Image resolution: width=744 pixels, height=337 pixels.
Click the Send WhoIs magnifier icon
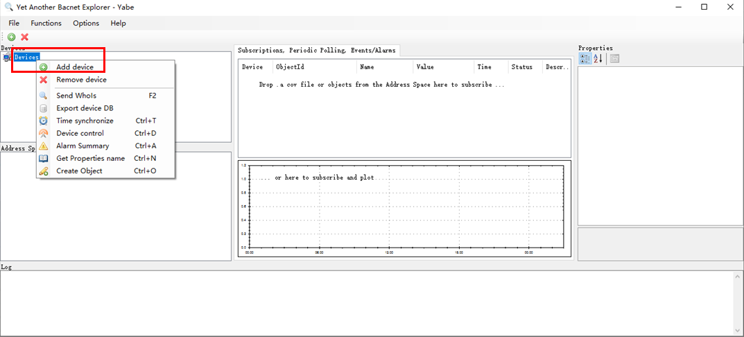click(44, 96)
